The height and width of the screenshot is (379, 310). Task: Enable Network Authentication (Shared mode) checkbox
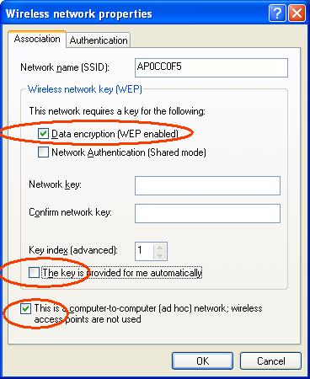point(43,152)
